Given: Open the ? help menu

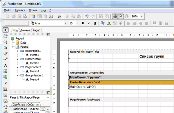Looking at the screenshot, I should tap(50, 10).
